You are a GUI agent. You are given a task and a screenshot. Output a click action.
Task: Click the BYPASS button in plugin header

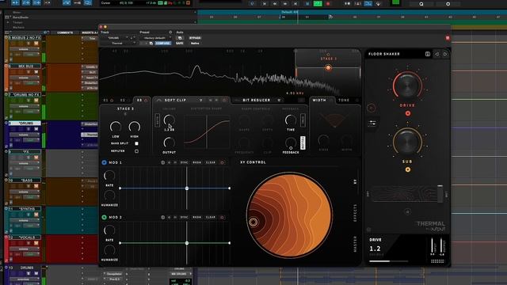pos(195,38)
